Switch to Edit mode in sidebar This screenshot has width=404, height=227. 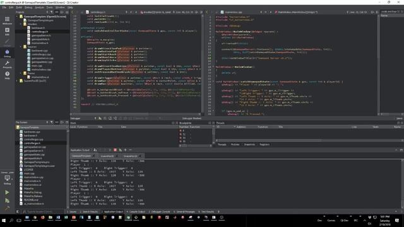pyautogui.click(x=7, y=32)
